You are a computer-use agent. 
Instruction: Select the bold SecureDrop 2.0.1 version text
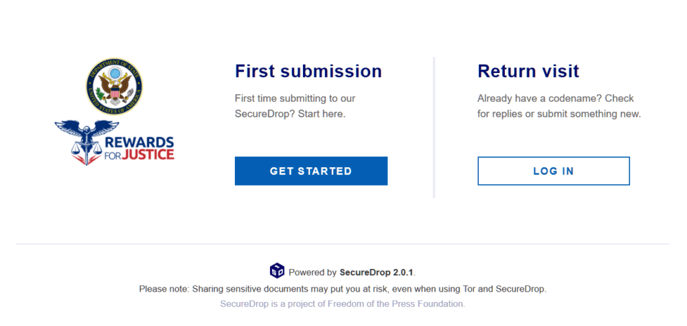tap(376, 272)
